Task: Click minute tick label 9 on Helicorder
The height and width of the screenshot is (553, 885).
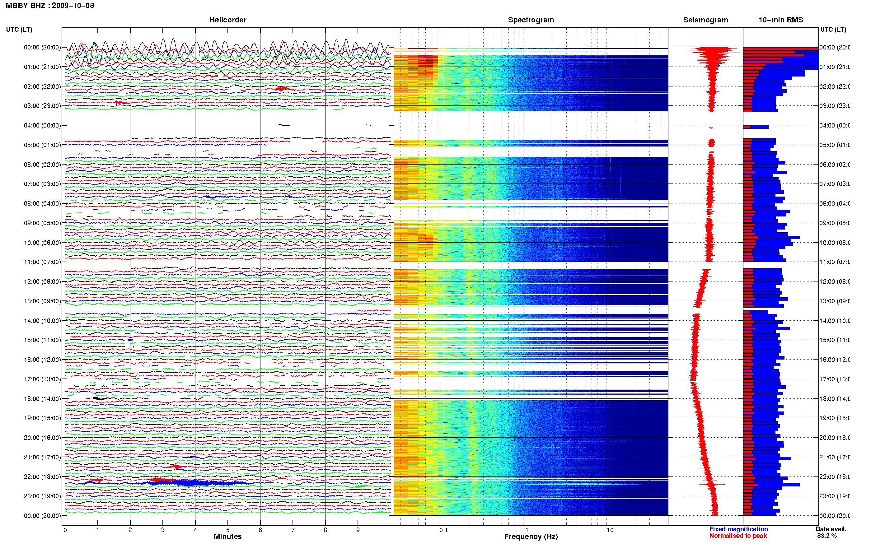Action: pos(358,530)
